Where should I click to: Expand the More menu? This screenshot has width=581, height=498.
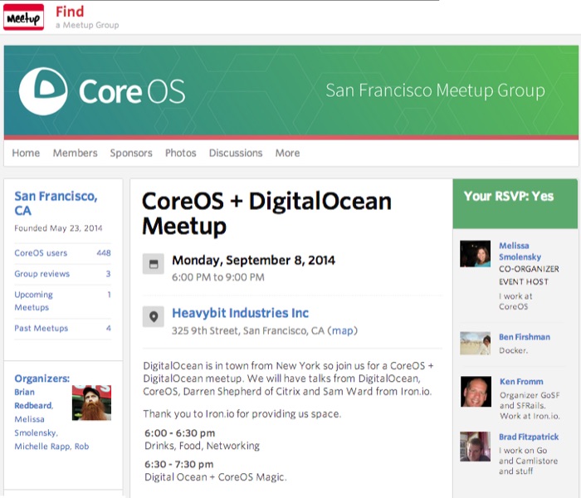(287, 153)
